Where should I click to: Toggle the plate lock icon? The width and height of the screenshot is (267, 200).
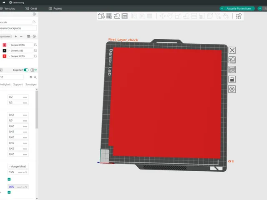(232, 79)
